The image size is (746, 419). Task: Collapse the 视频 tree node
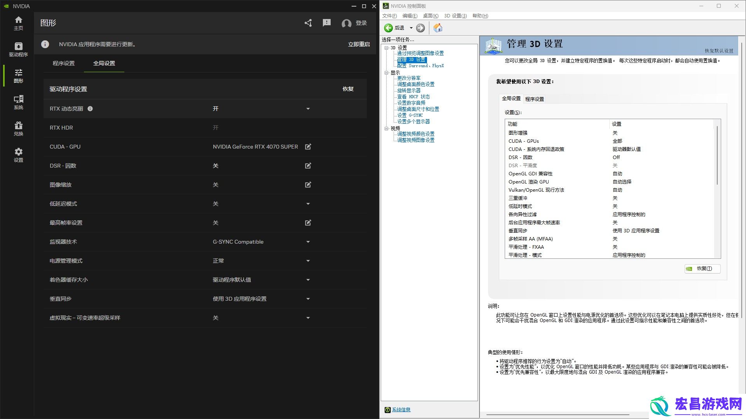pyautogui.click(x=386, y=128)
